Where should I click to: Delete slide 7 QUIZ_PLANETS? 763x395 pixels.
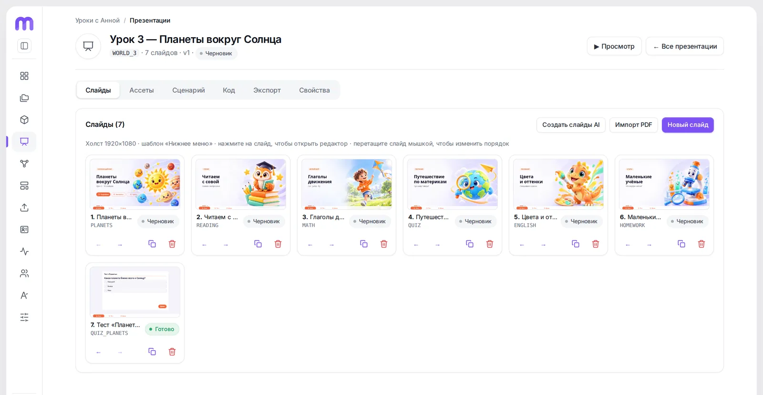pyautogui.click(x=172, y=352)
